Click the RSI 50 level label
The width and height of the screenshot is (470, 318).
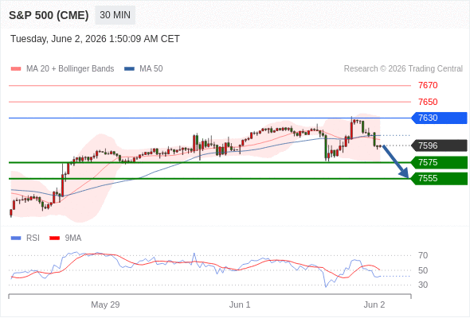pos(423,270)
